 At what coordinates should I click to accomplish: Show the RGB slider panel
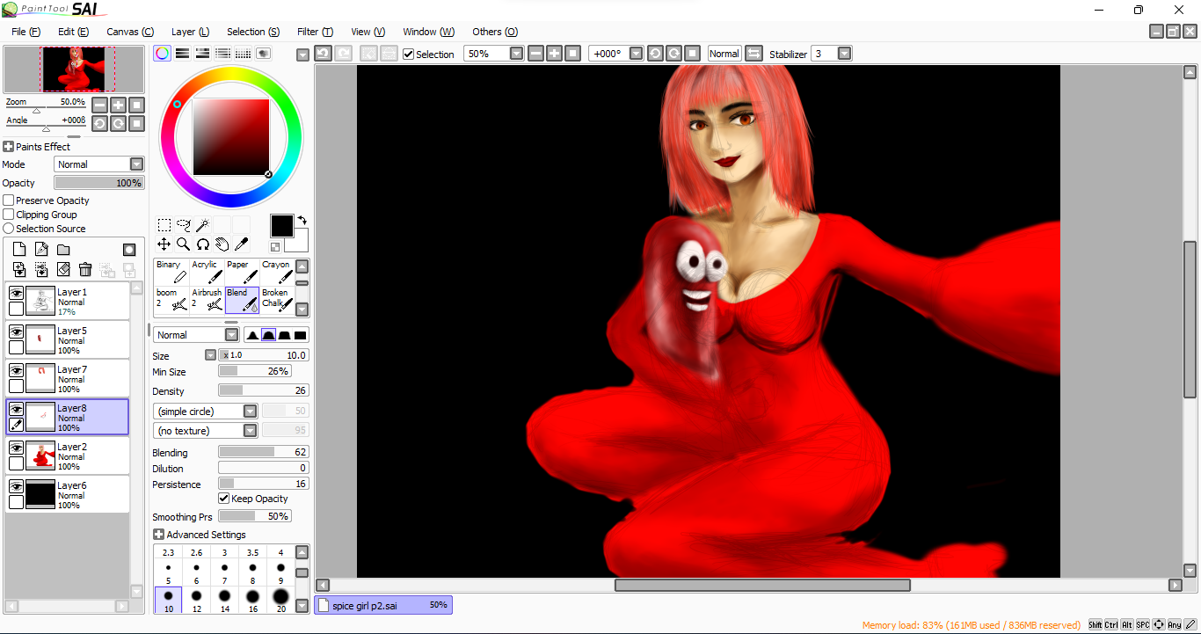pos(182,54)
